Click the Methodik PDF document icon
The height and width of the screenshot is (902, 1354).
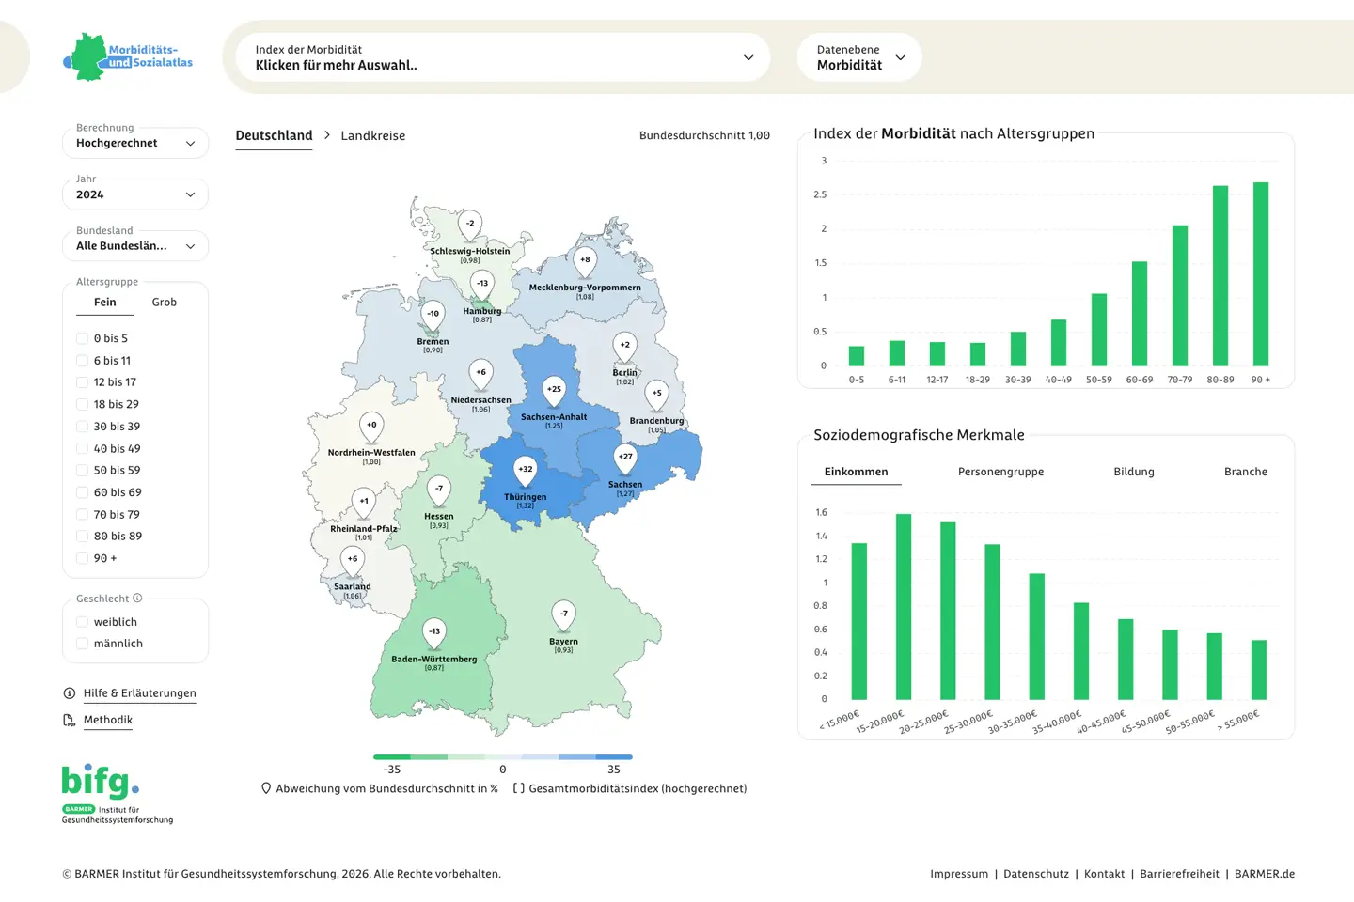70,720
